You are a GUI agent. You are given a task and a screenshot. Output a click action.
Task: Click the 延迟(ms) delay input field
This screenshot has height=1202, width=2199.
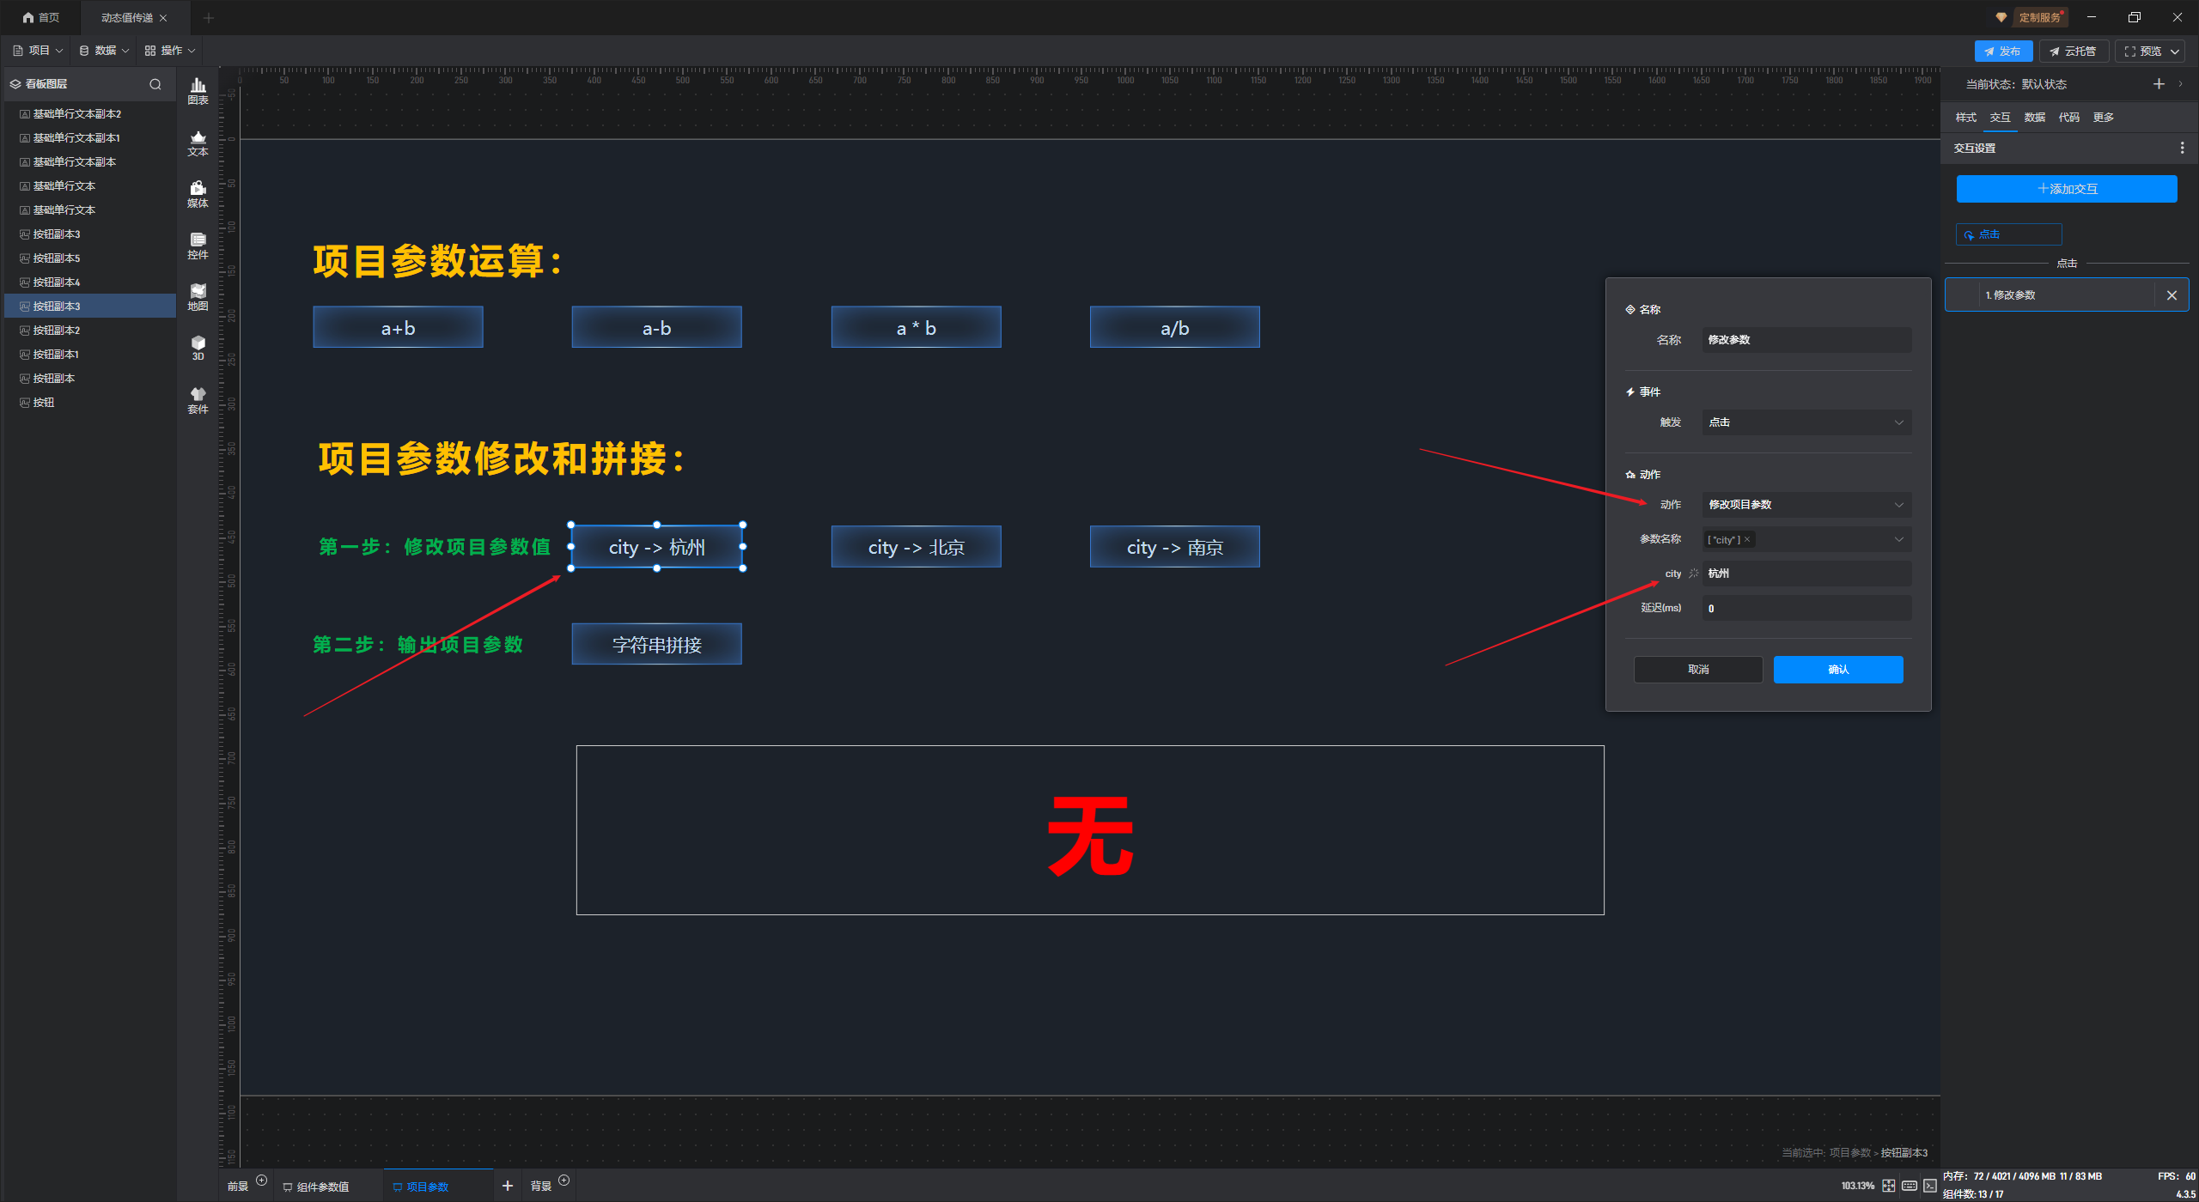point(1806,609)
